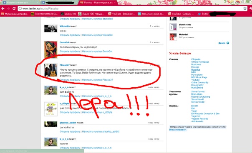
Task: Open the Vagrant Records label link
Action: point(199,119)
